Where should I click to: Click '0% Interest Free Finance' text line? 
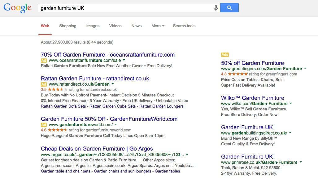pyautogui.click(x=114, y=101)
